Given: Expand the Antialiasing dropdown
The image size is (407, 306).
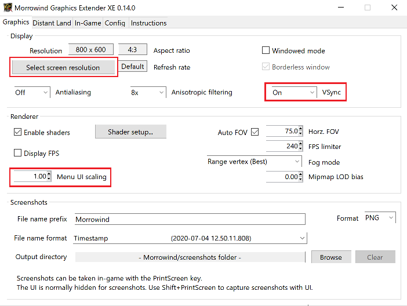Looking at the screenshot, I should pyautogui.click(x=32, y=93).
